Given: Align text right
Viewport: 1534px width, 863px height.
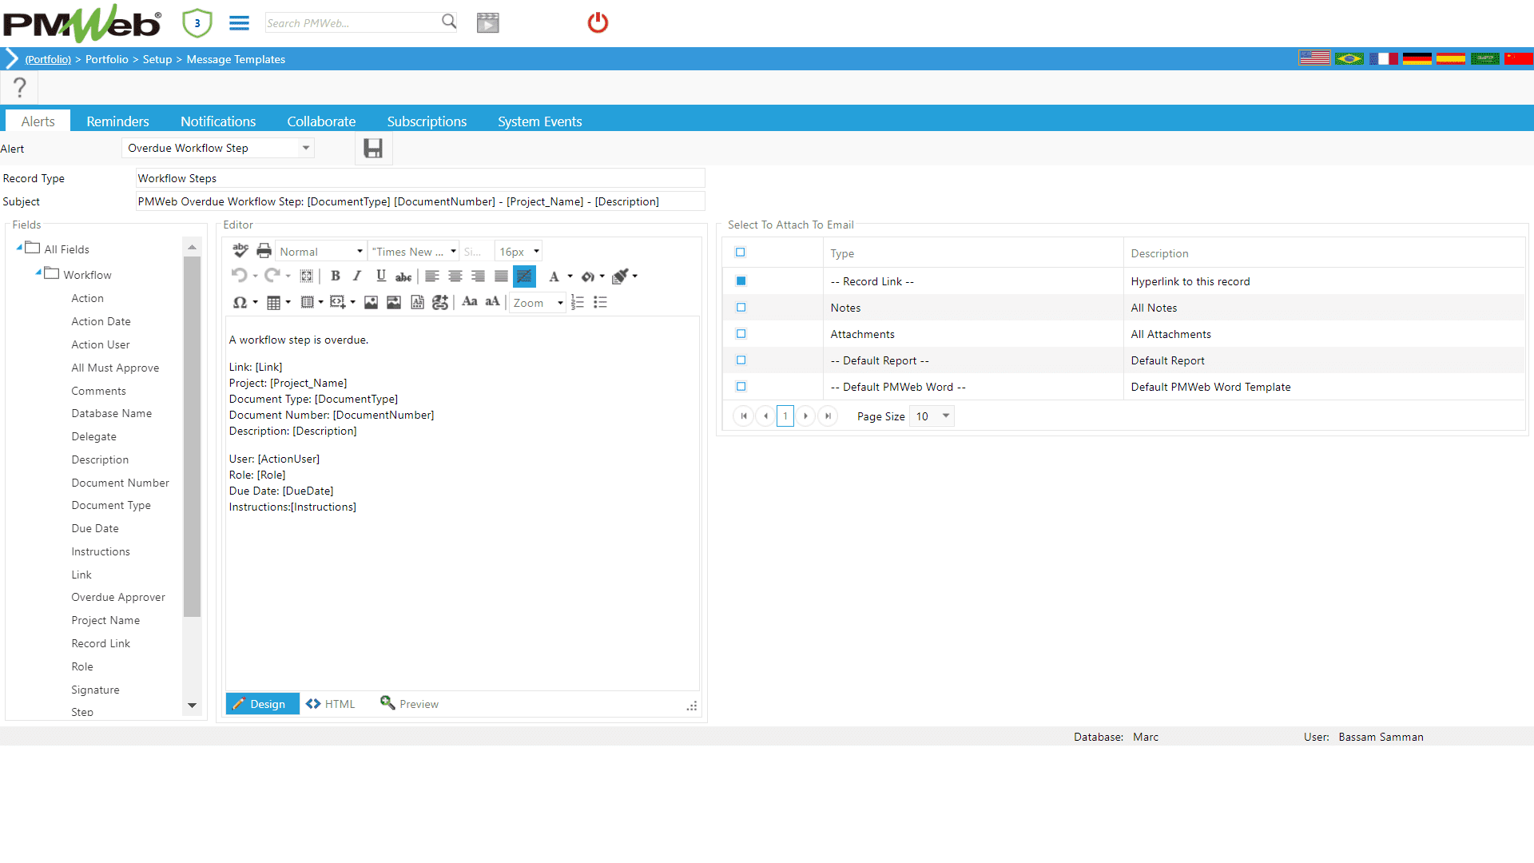Looking at the screenshot, I should coord(478,276).
